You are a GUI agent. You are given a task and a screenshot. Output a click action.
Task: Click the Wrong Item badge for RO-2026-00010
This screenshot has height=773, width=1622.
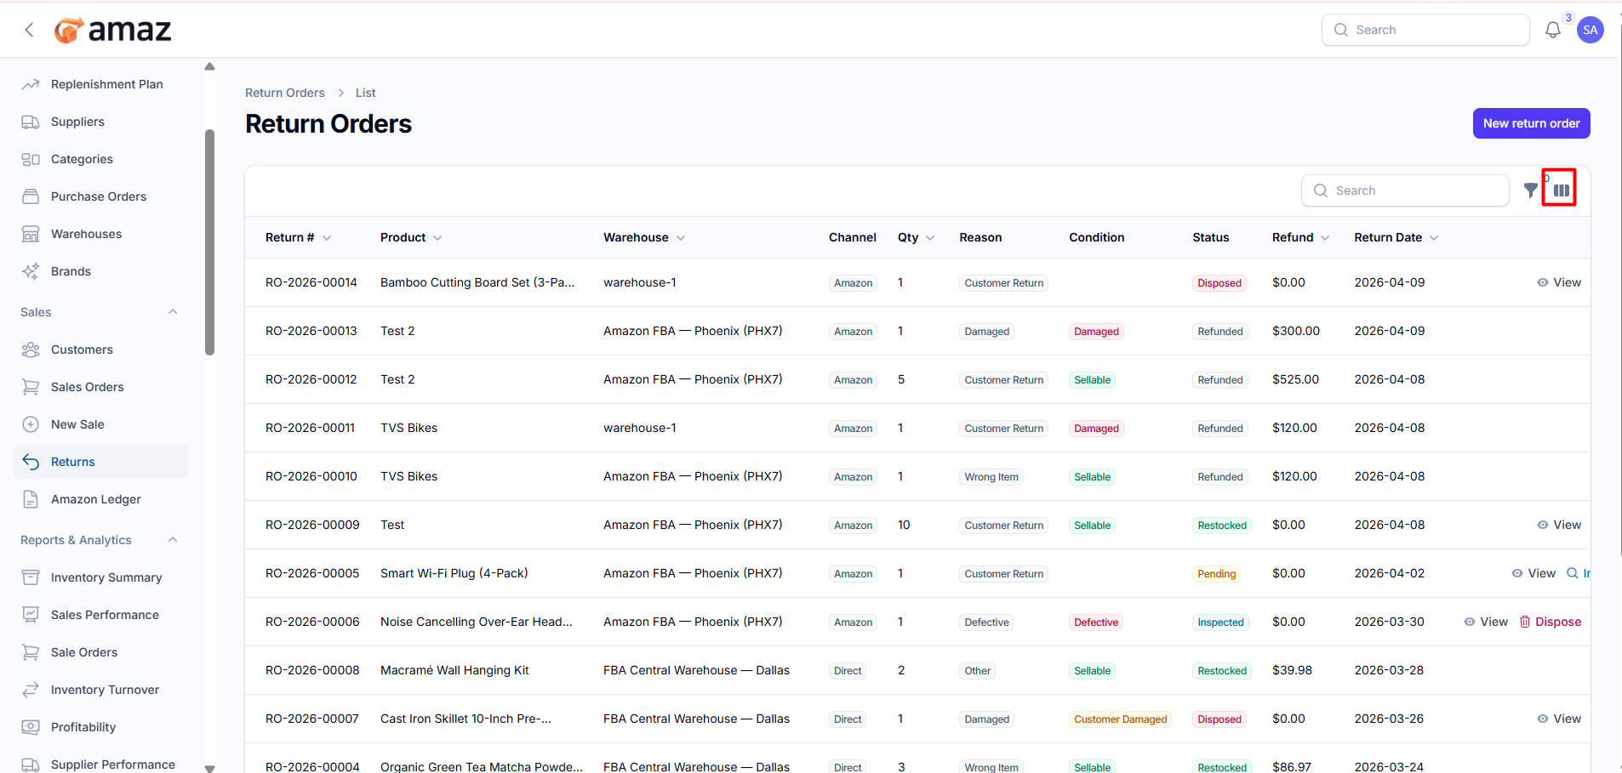(991, 477)
